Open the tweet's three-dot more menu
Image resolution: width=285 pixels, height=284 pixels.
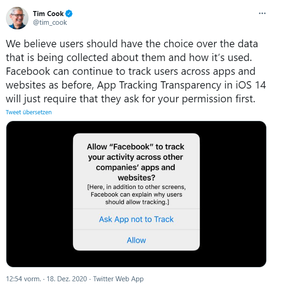click(262, 13)
